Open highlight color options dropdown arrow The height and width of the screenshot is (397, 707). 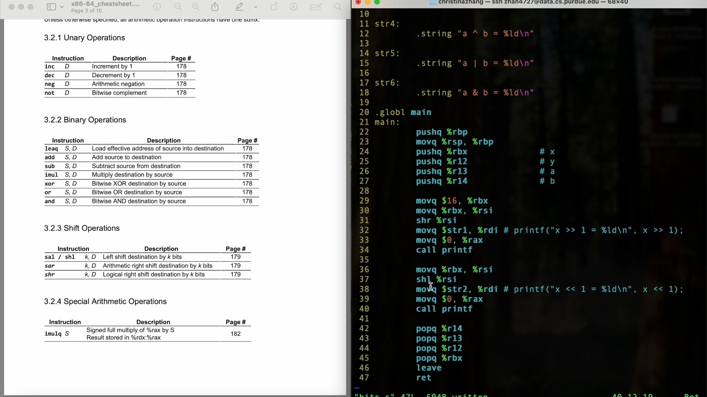(x=256, y=7)
